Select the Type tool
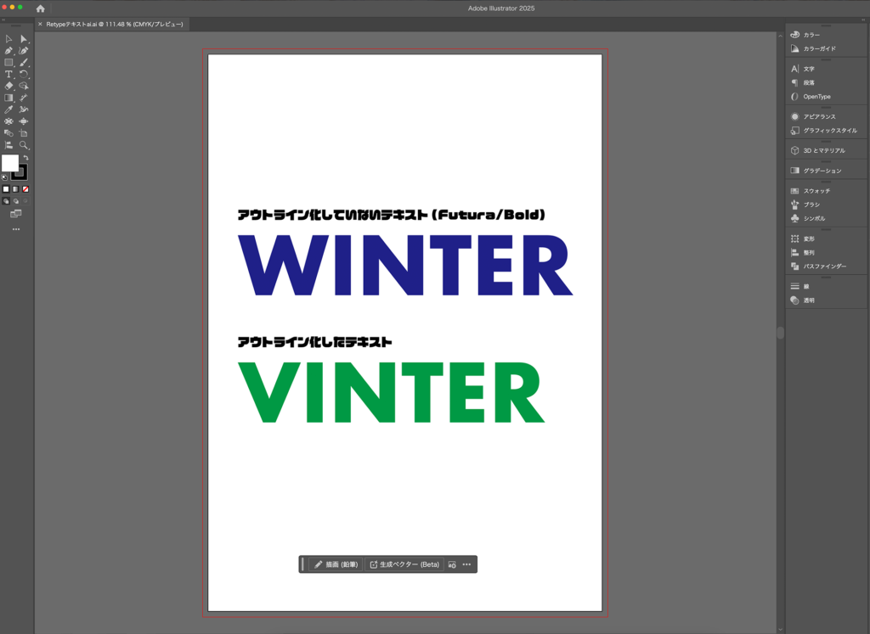 (8, 74)
